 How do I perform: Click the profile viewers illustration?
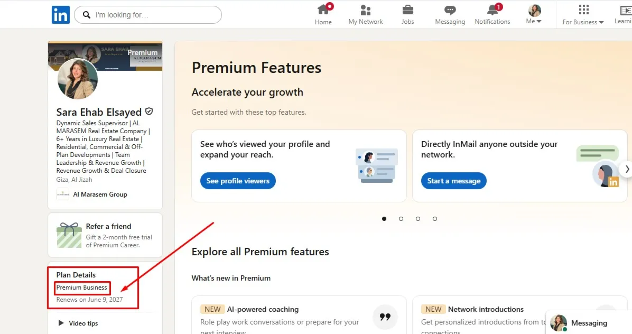point(377,165)
